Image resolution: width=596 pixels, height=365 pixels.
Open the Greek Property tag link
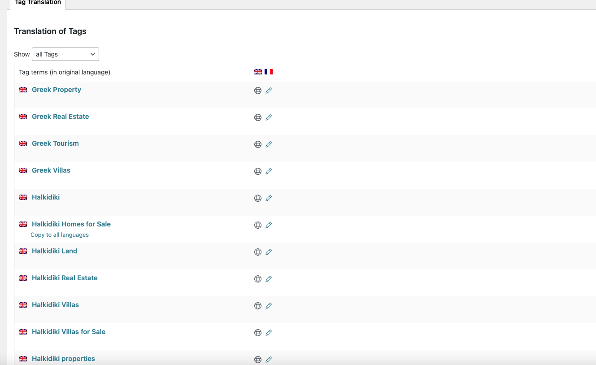(x=57, y=90)
